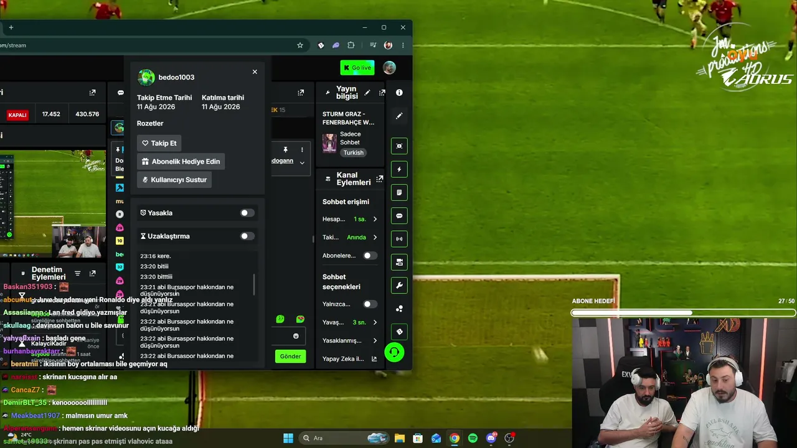Click the green Go live button
The image size is (797, 448).
coord(357,68)
